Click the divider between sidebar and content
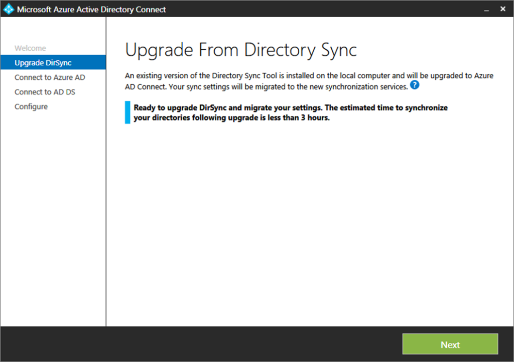Screen dimensions: 514x362 [106, 201]
